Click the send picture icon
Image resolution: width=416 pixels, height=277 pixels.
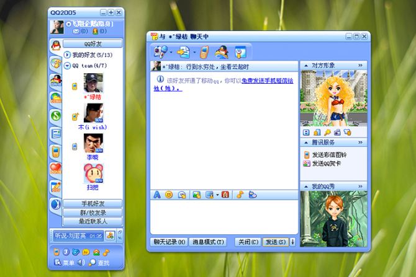click(197, 195)
